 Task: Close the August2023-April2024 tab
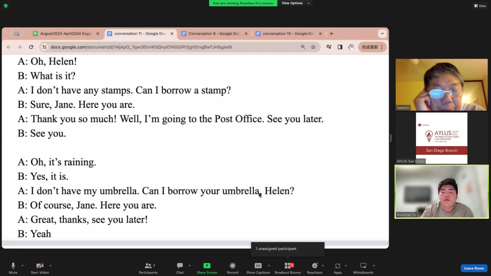(x=98, y=34)
